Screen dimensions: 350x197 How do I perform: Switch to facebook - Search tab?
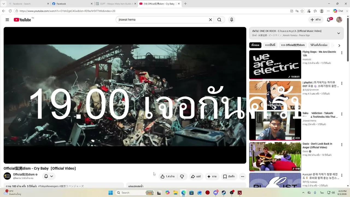29,4
